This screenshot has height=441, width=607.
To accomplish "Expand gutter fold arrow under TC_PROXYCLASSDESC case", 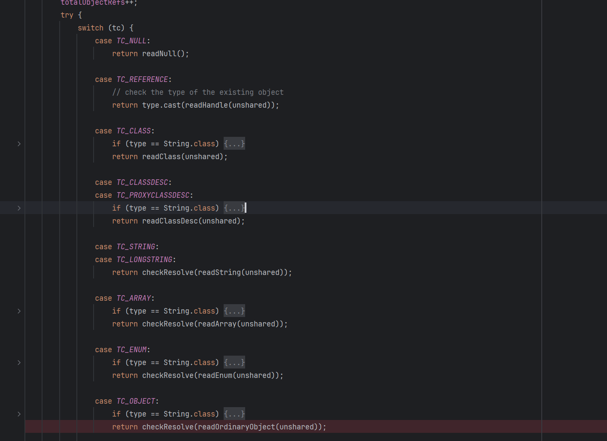I will pos(19,208).
